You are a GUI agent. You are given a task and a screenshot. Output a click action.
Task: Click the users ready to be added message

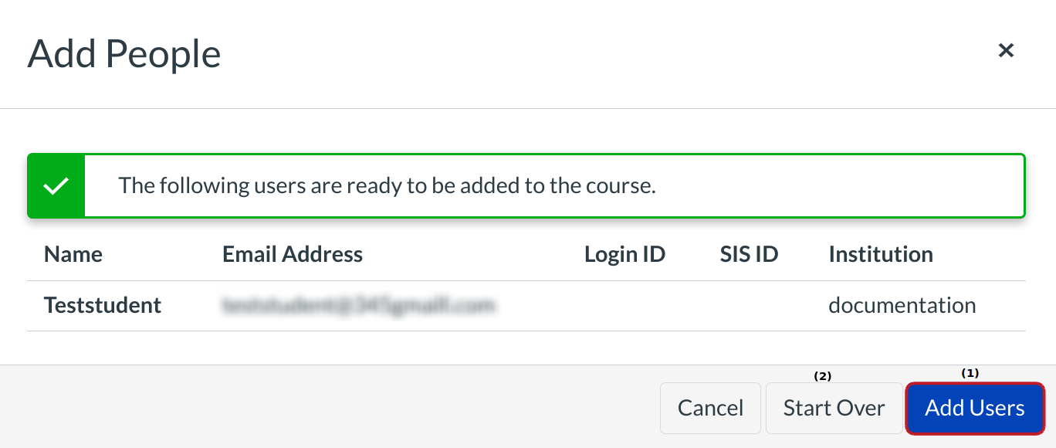coord(387,186)
